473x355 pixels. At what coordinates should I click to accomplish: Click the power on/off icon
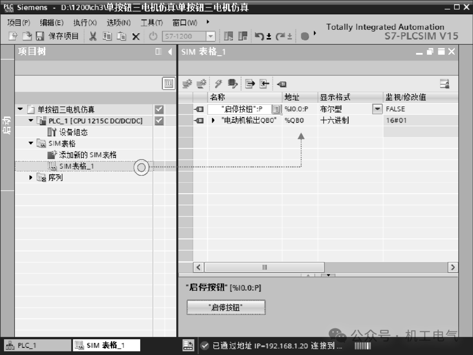tap(153, 36)
